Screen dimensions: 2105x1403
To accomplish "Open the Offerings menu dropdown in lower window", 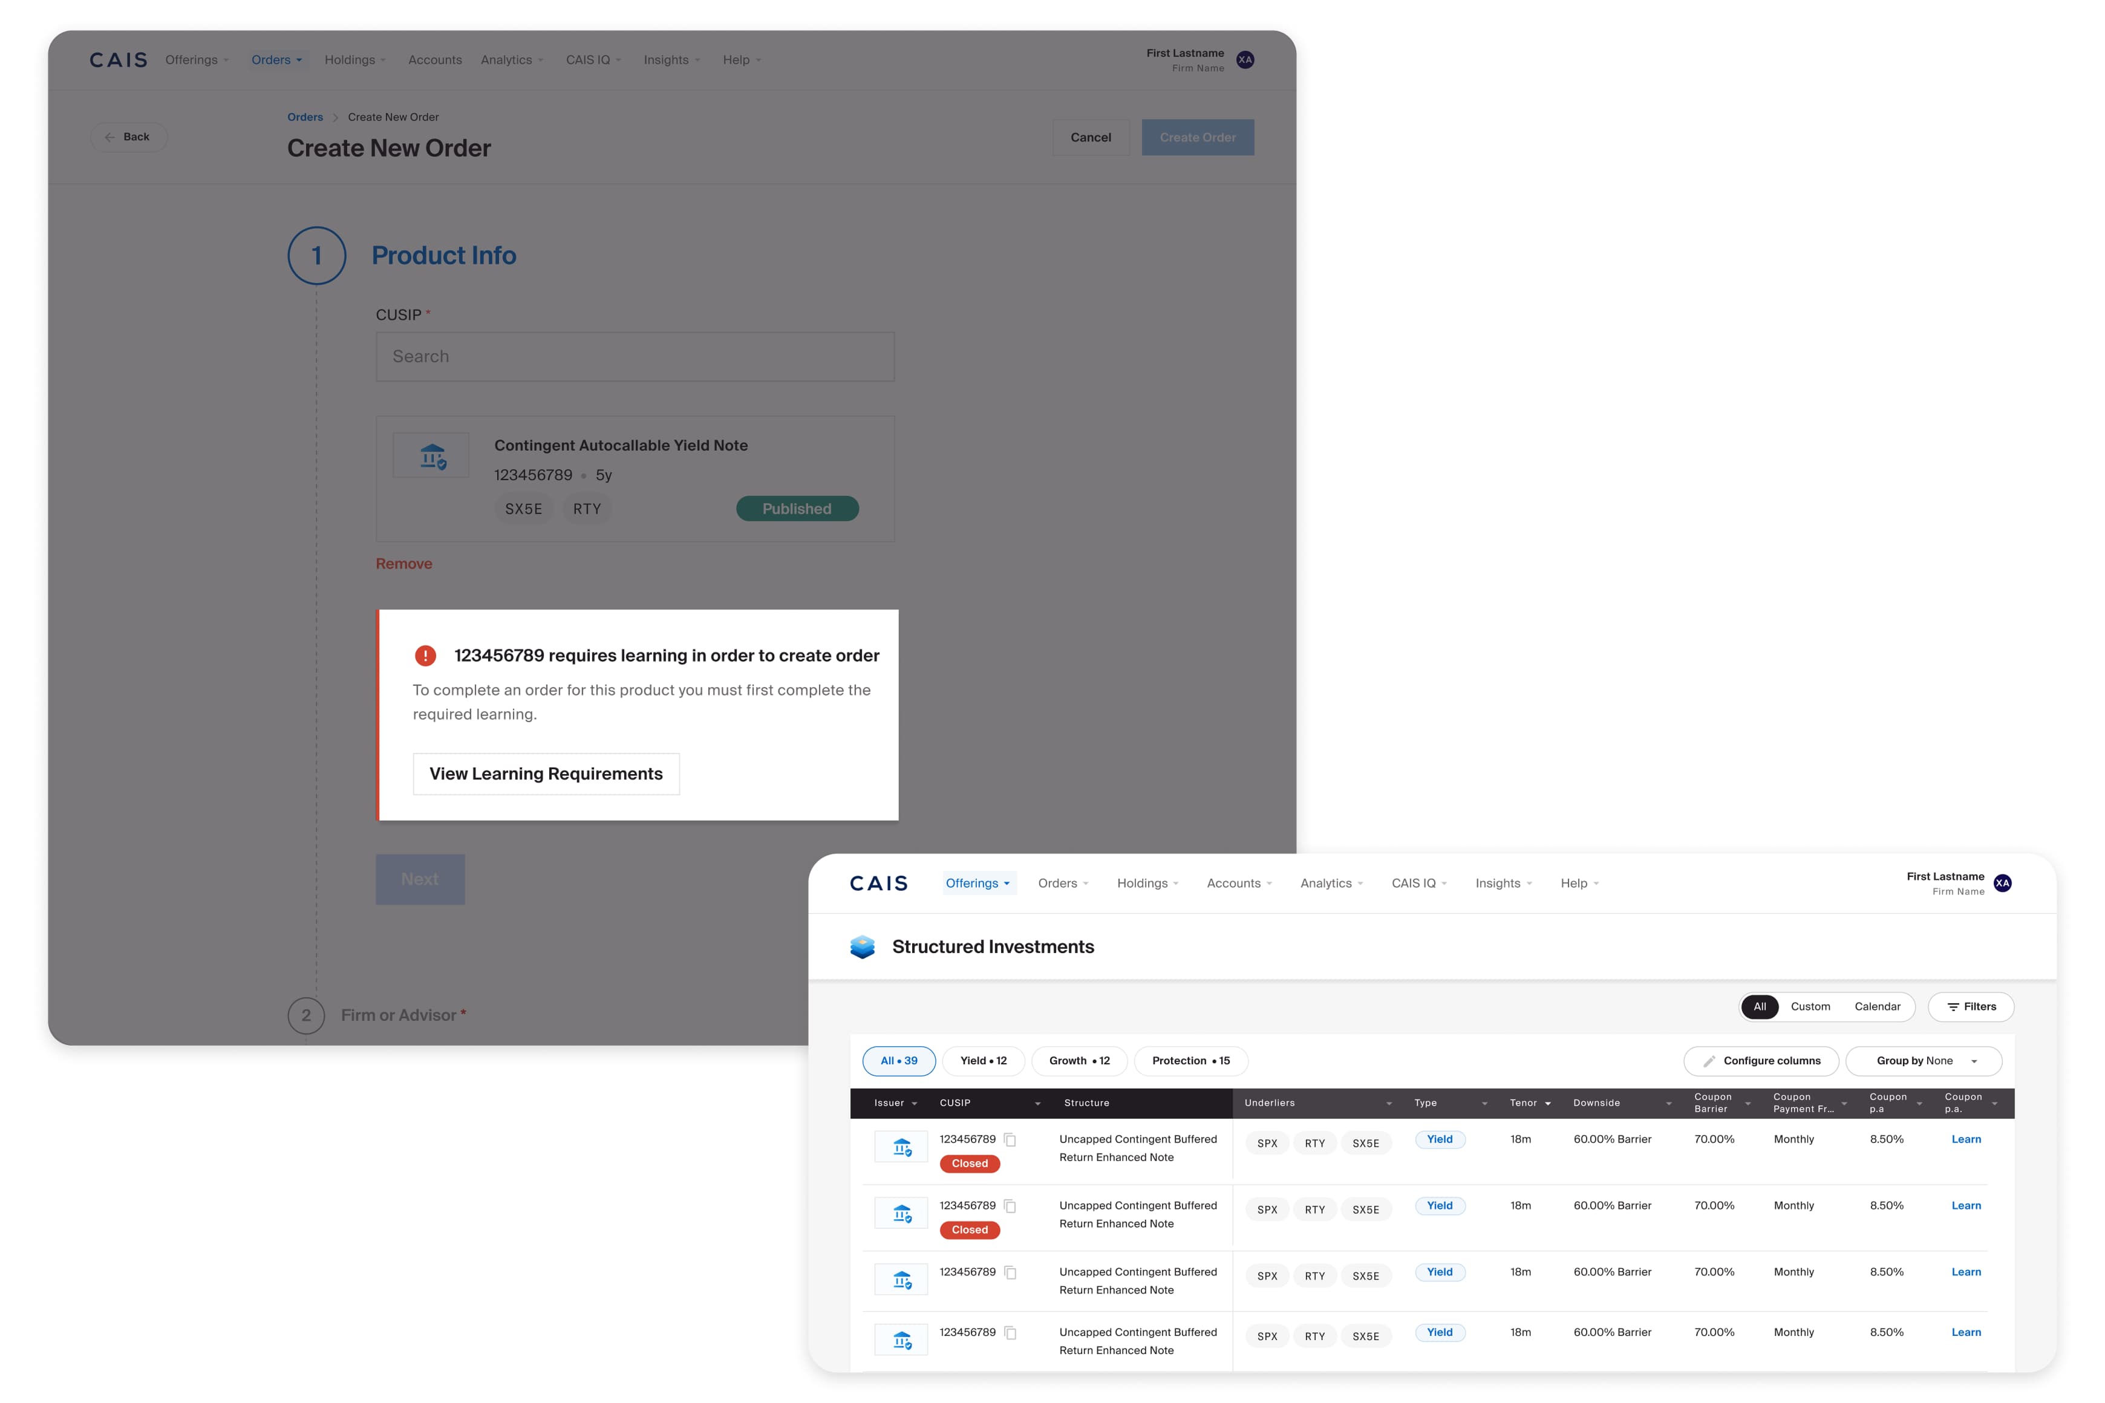I will pyautogui.click(x=977, y=883).
